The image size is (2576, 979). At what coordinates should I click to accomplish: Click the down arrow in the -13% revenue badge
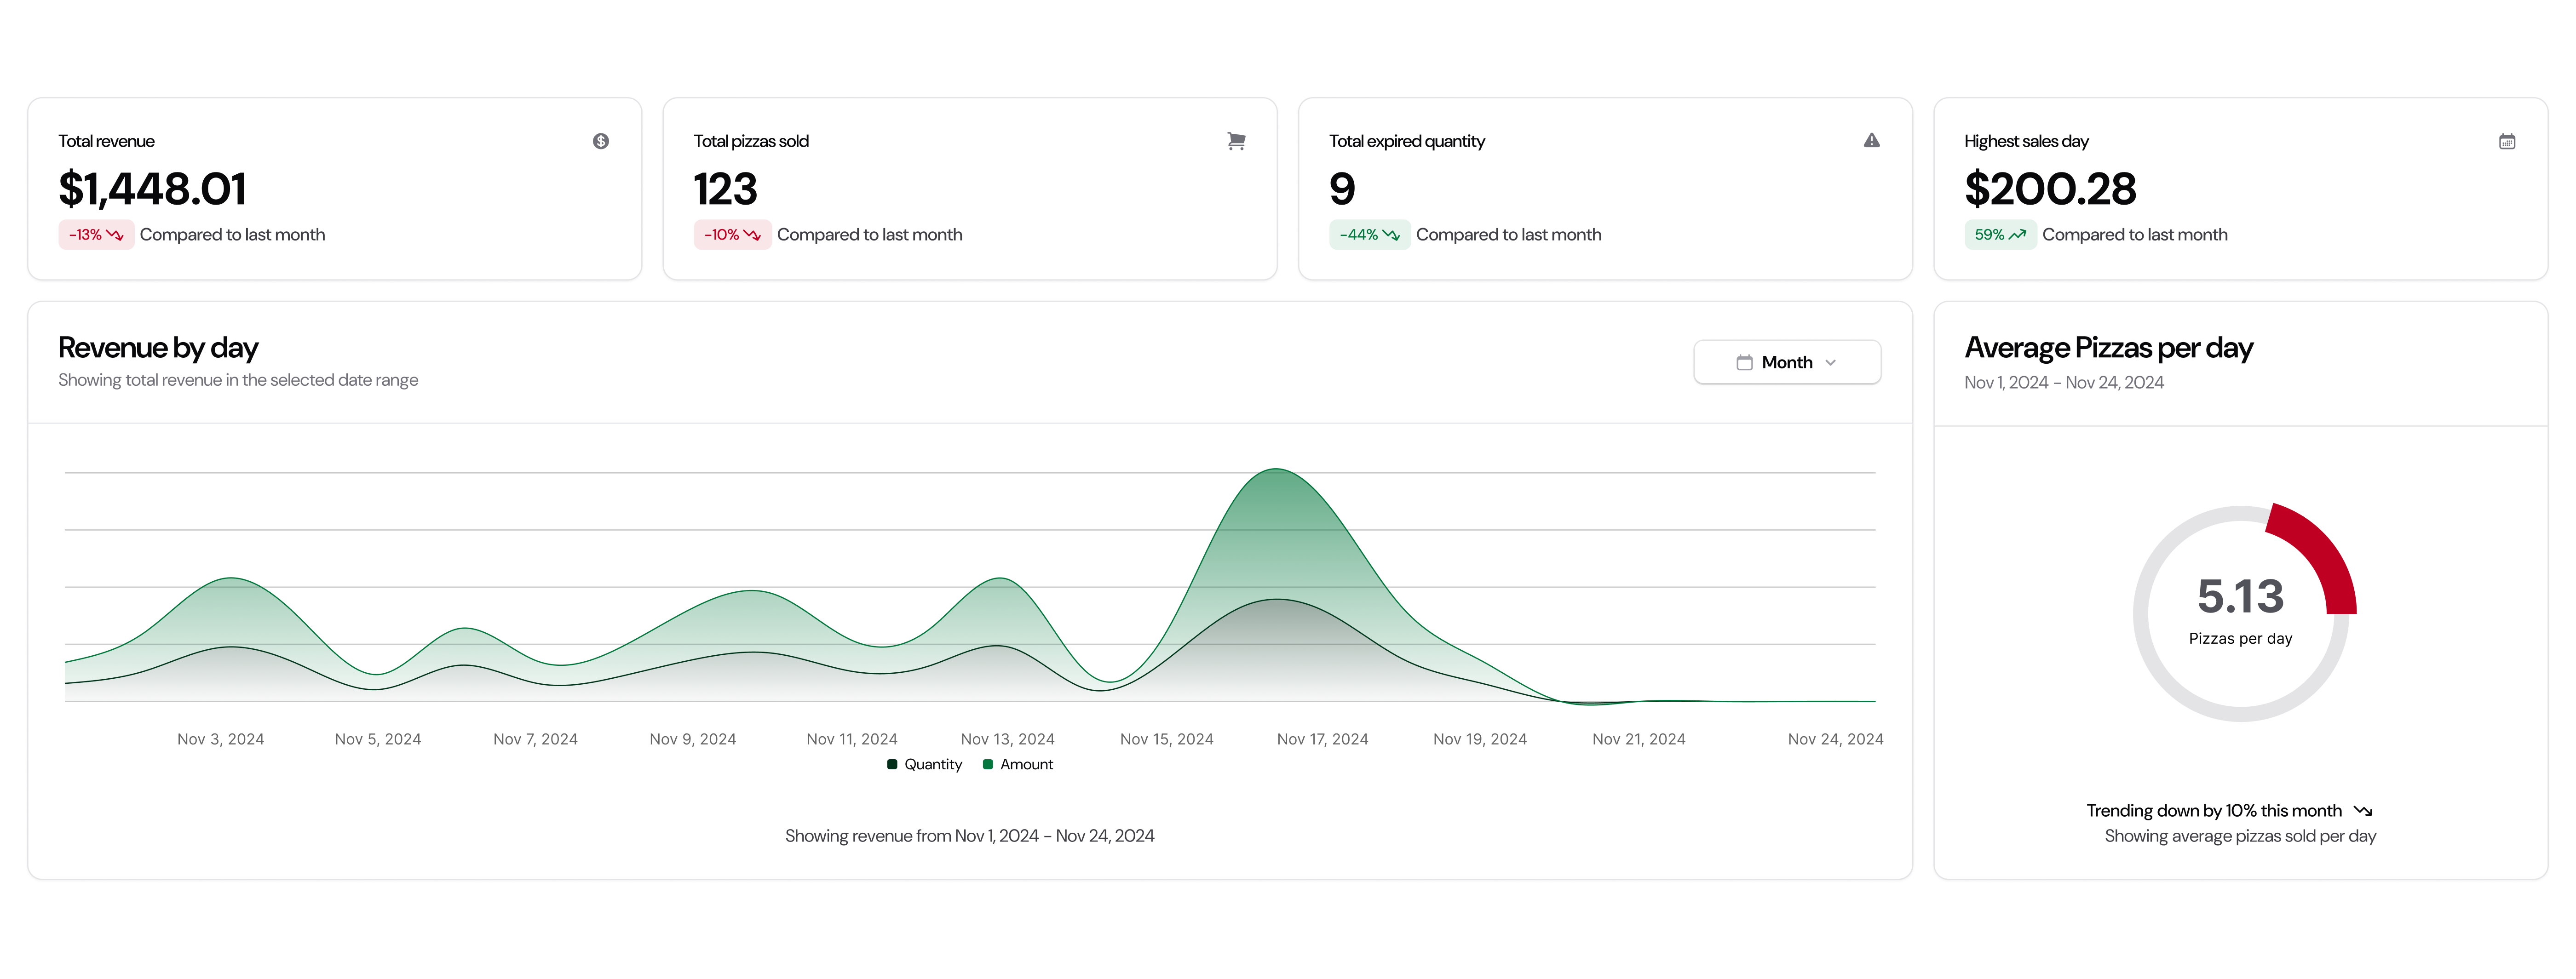[x=115, y=235]
